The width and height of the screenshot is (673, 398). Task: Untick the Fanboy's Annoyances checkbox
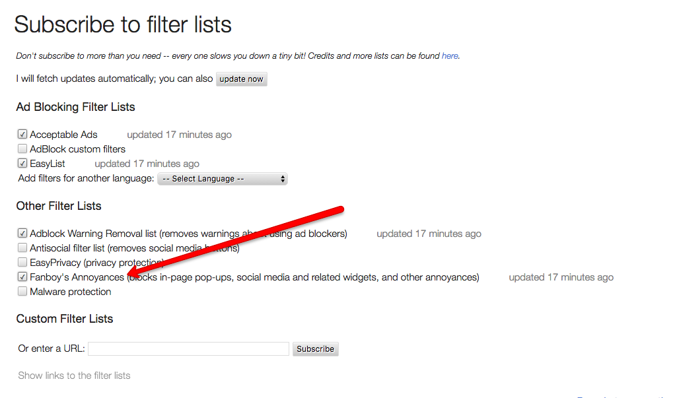point(22,277)
